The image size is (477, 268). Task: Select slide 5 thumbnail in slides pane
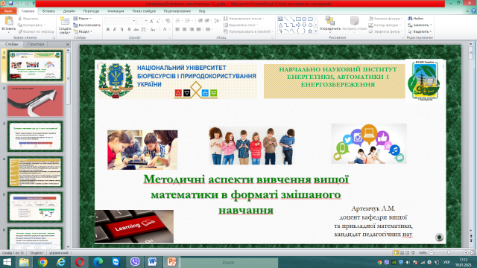[x=35, y=207]
